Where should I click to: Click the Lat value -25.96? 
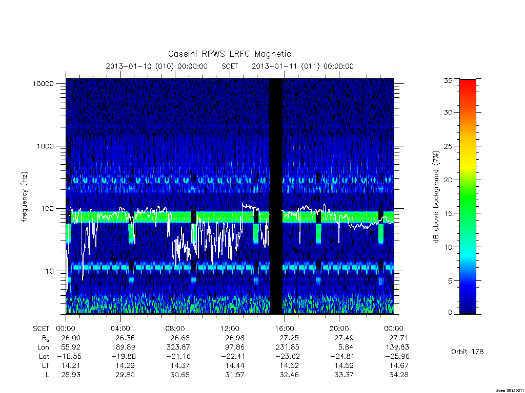(x=397, y=356)
